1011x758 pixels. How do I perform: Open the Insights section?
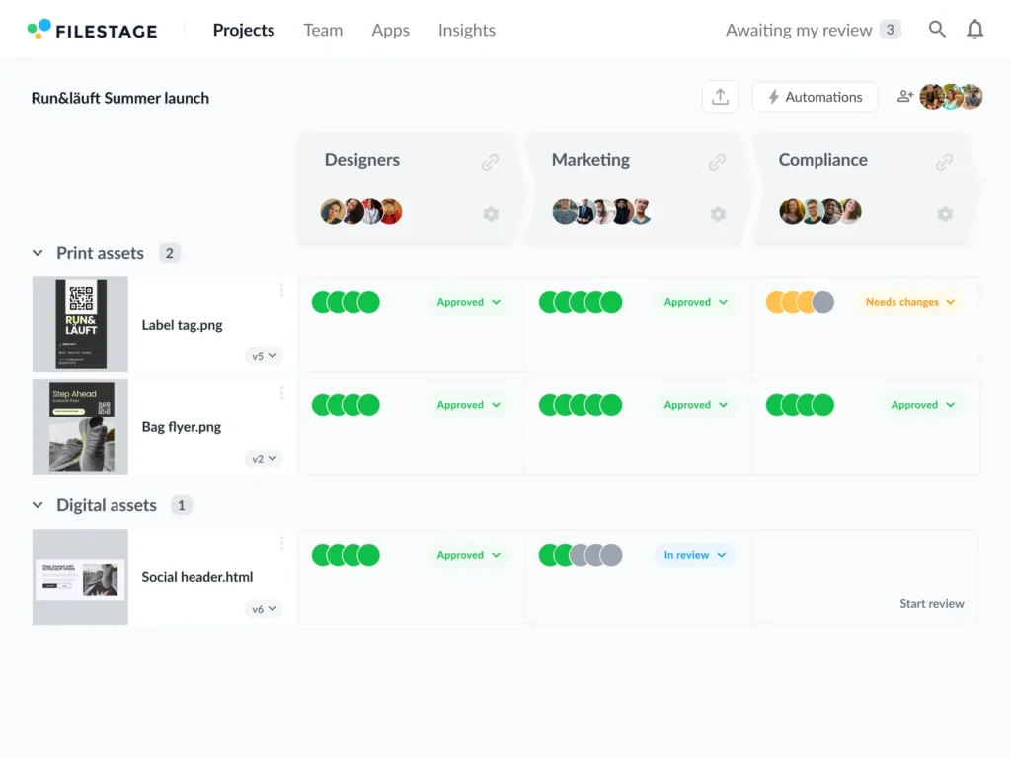pyautogui.click(x=466, y=31)
